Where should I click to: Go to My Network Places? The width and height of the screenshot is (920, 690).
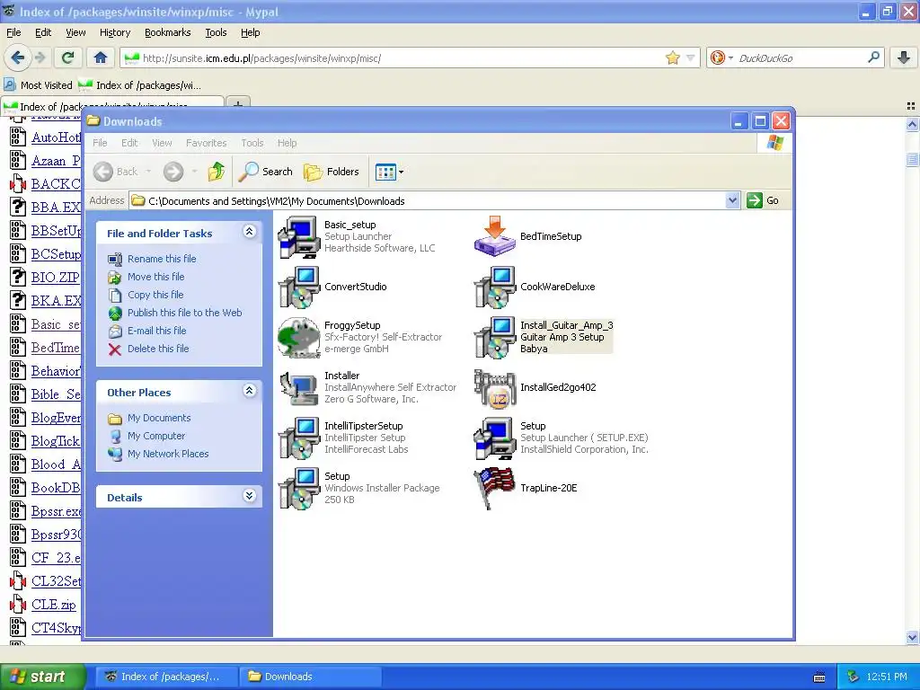pyautogui.click(x=168, y=454)
